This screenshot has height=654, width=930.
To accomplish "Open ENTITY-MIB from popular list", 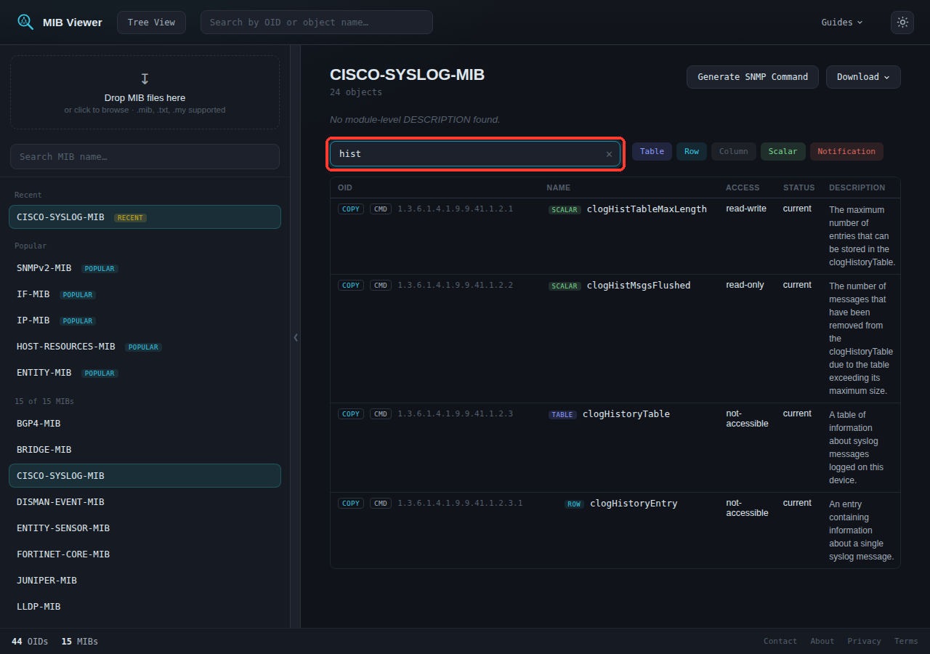I will click(x=145, y=373).
